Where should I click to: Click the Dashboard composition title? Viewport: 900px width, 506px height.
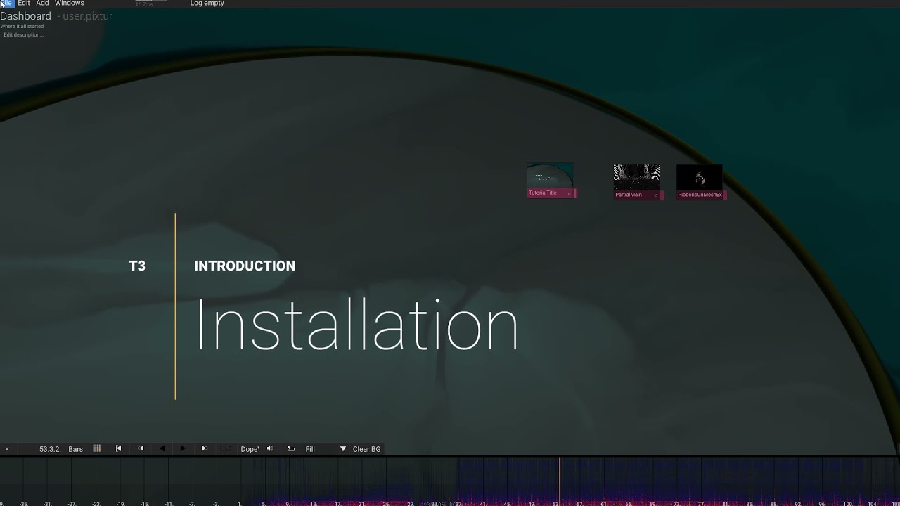(x=26, y=16)
